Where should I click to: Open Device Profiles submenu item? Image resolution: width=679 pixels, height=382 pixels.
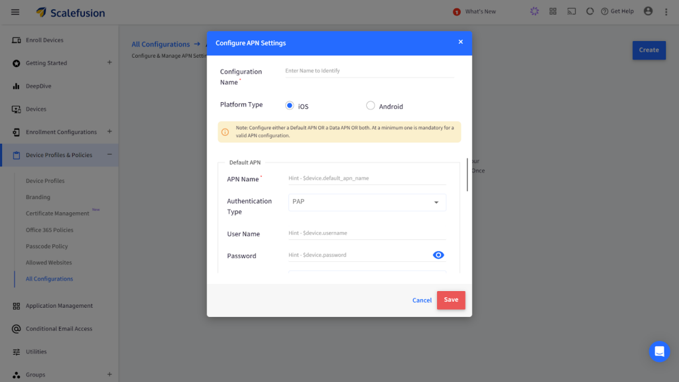(x=45, y=181)
